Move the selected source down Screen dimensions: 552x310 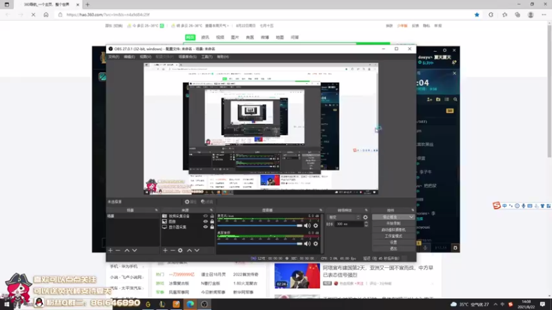(197, 250)
